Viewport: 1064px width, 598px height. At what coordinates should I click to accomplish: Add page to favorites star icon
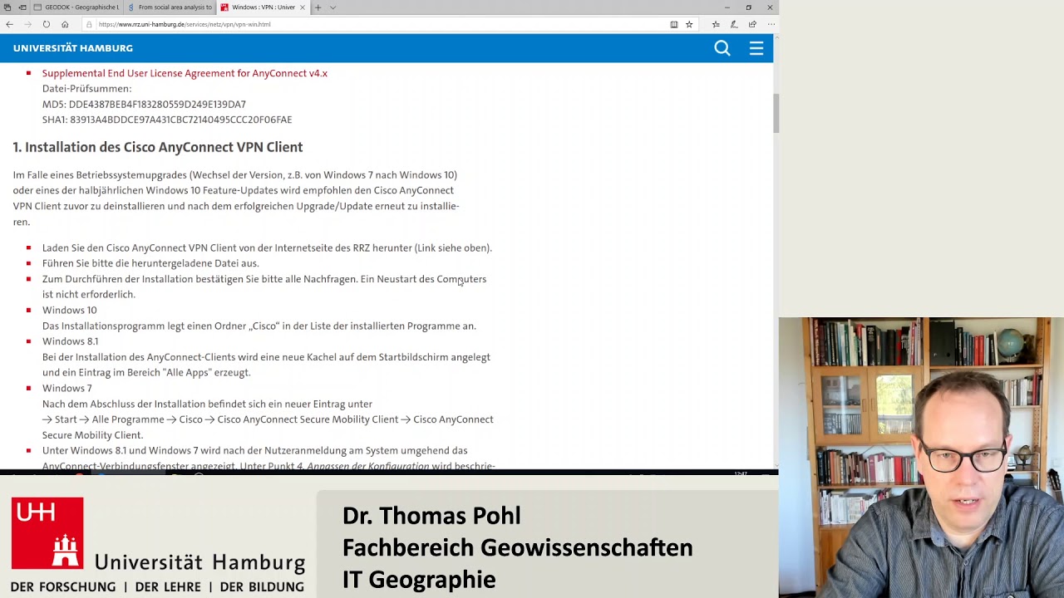coord(689,24)
